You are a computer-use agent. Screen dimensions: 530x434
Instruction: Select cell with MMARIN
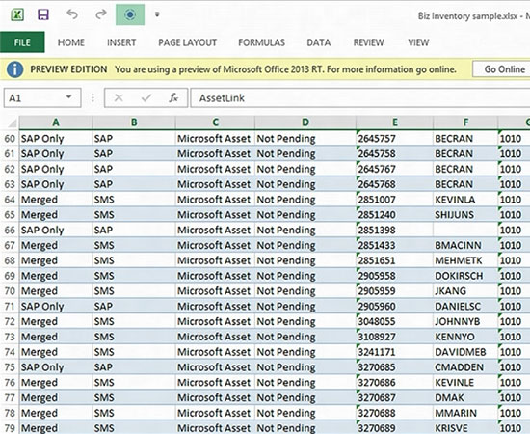pos(465,413)
